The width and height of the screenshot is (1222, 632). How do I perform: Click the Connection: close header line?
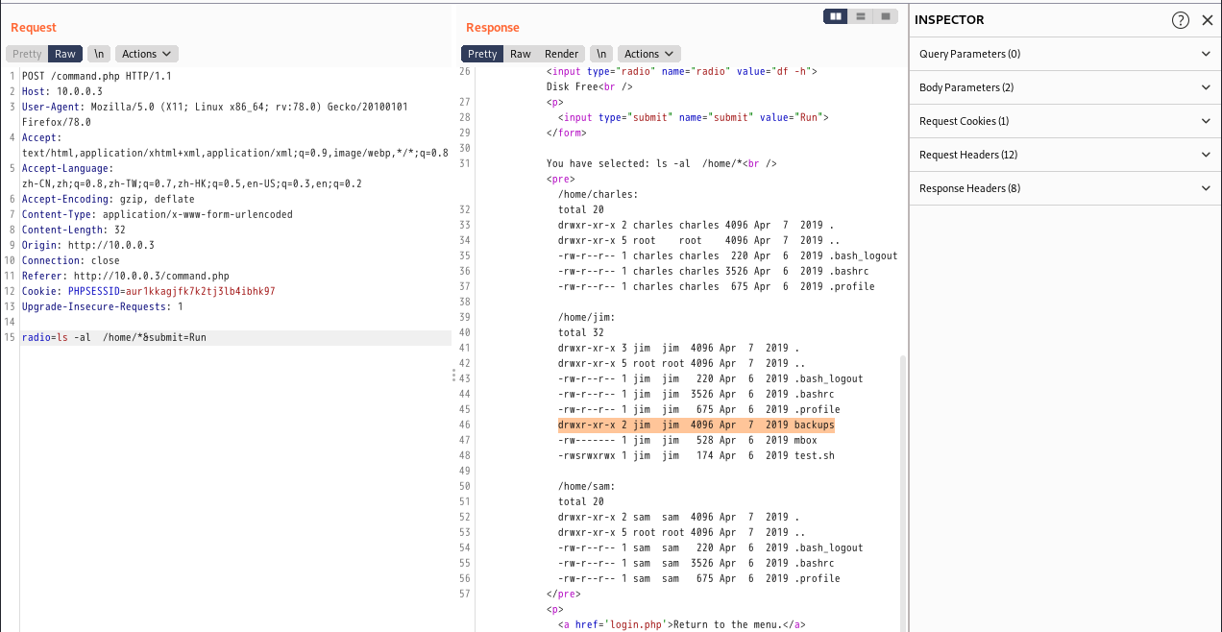click(71, 260)
